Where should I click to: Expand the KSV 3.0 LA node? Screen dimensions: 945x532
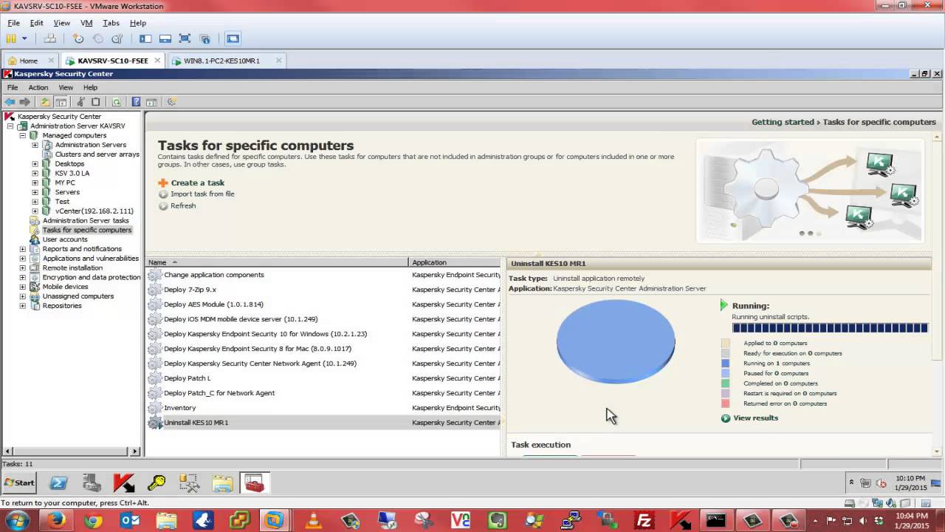[x=35, y=174]
